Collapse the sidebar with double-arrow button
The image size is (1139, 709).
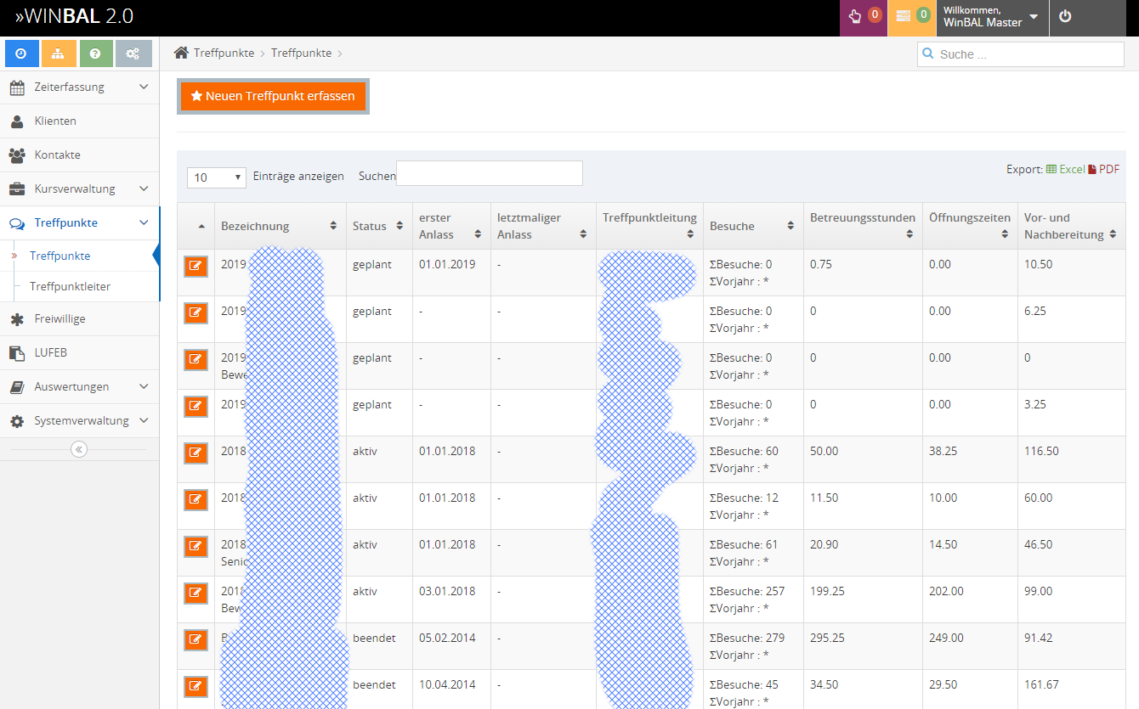click(x=79, y=449)
